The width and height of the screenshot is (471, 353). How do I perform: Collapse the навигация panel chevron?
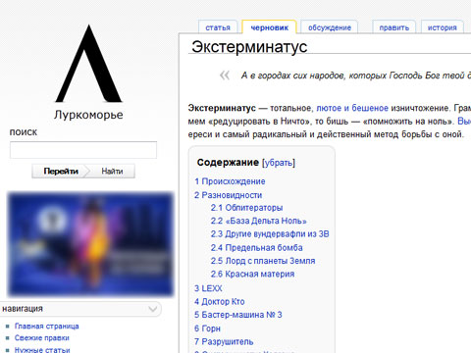[152, 309]
